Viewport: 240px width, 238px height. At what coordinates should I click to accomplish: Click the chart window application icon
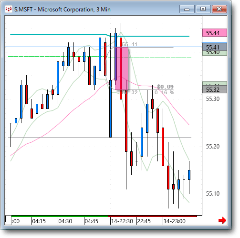click(x=9, y=9)
